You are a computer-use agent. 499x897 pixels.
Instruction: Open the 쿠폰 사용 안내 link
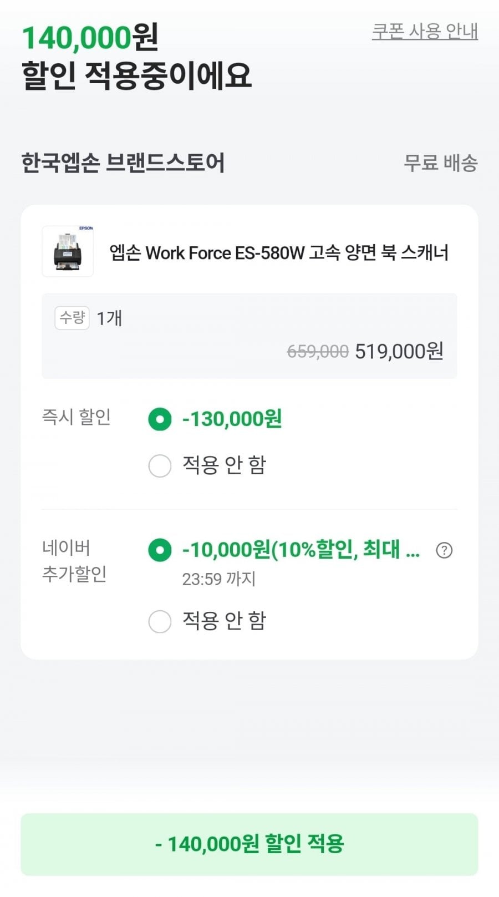pos(425,31)
